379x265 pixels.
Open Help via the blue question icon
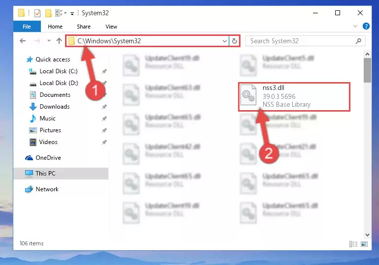366,26
